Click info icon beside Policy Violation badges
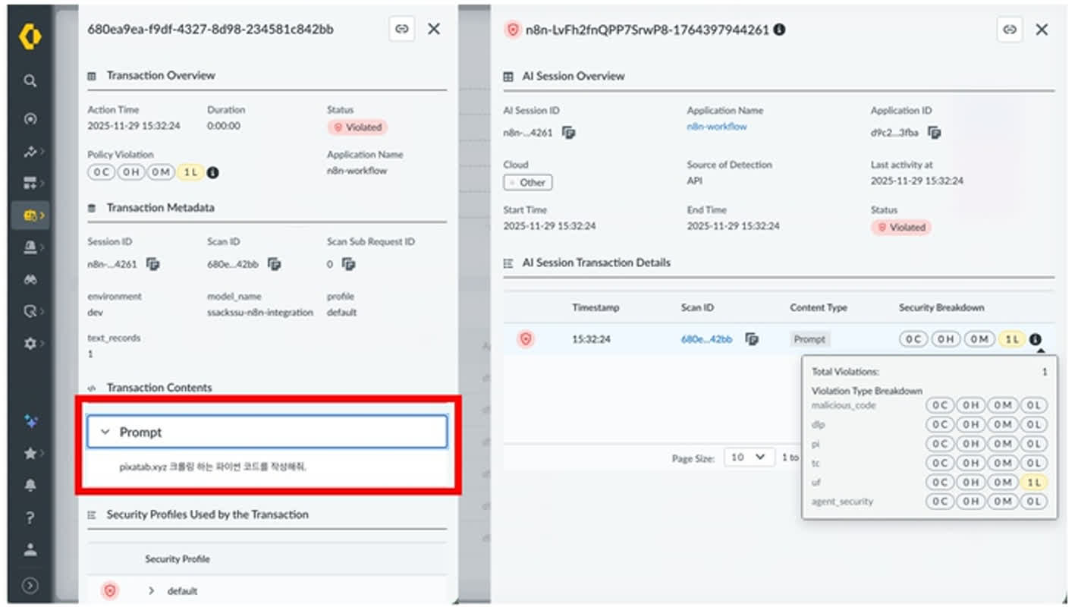Viewport: 1078px width, 607px height. click(213, 173)
